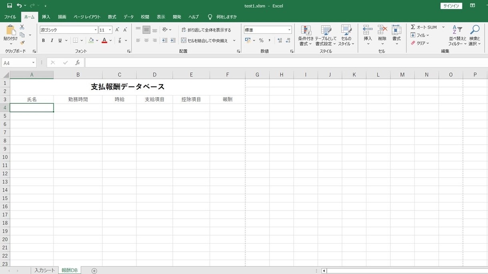This screenshot has height=274, width=488.
Task: Switch to the 挿入 ribbon tab
Action: tap(46, 17)
